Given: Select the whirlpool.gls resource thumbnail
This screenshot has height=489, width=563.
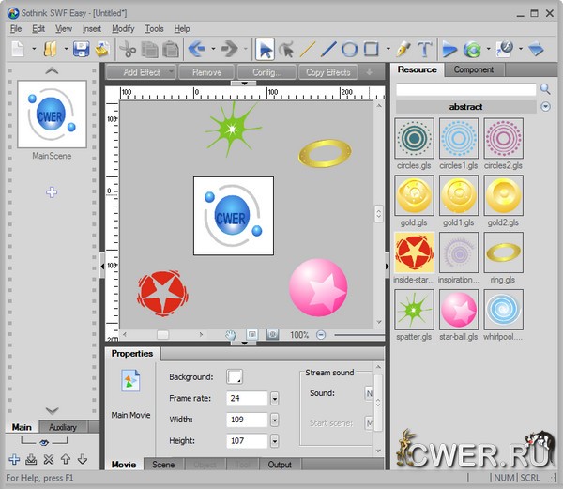Looking at the screenshot, I should 502,308.
